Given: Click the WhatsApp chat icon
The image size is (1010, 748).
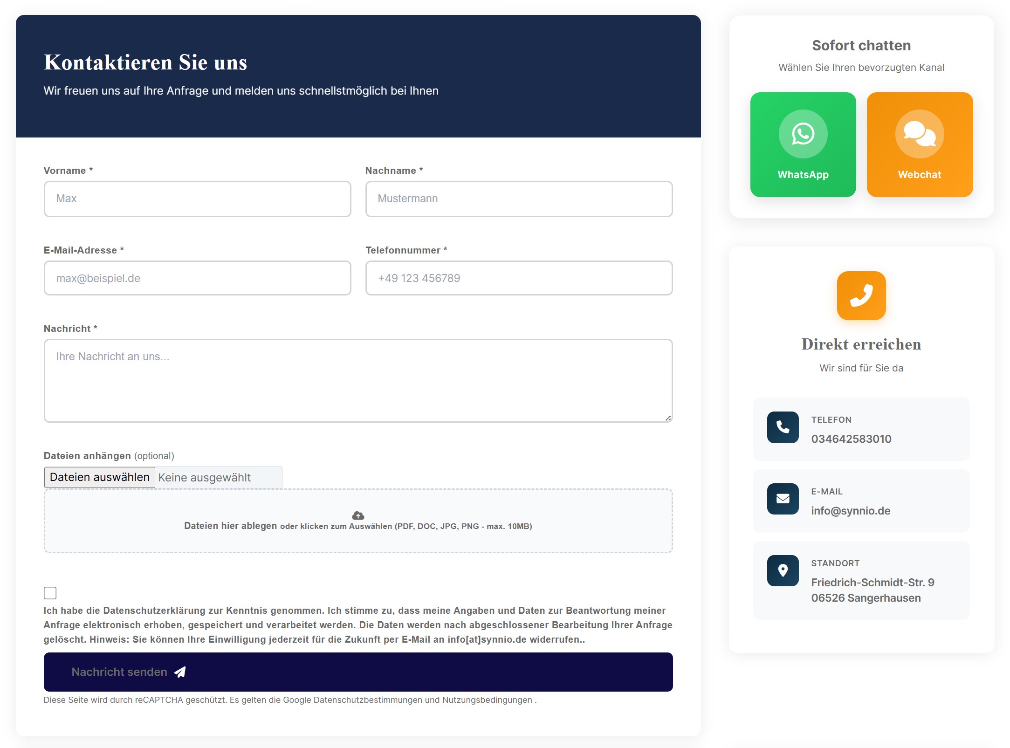Looking at the screenshot, I should [803, 134].
